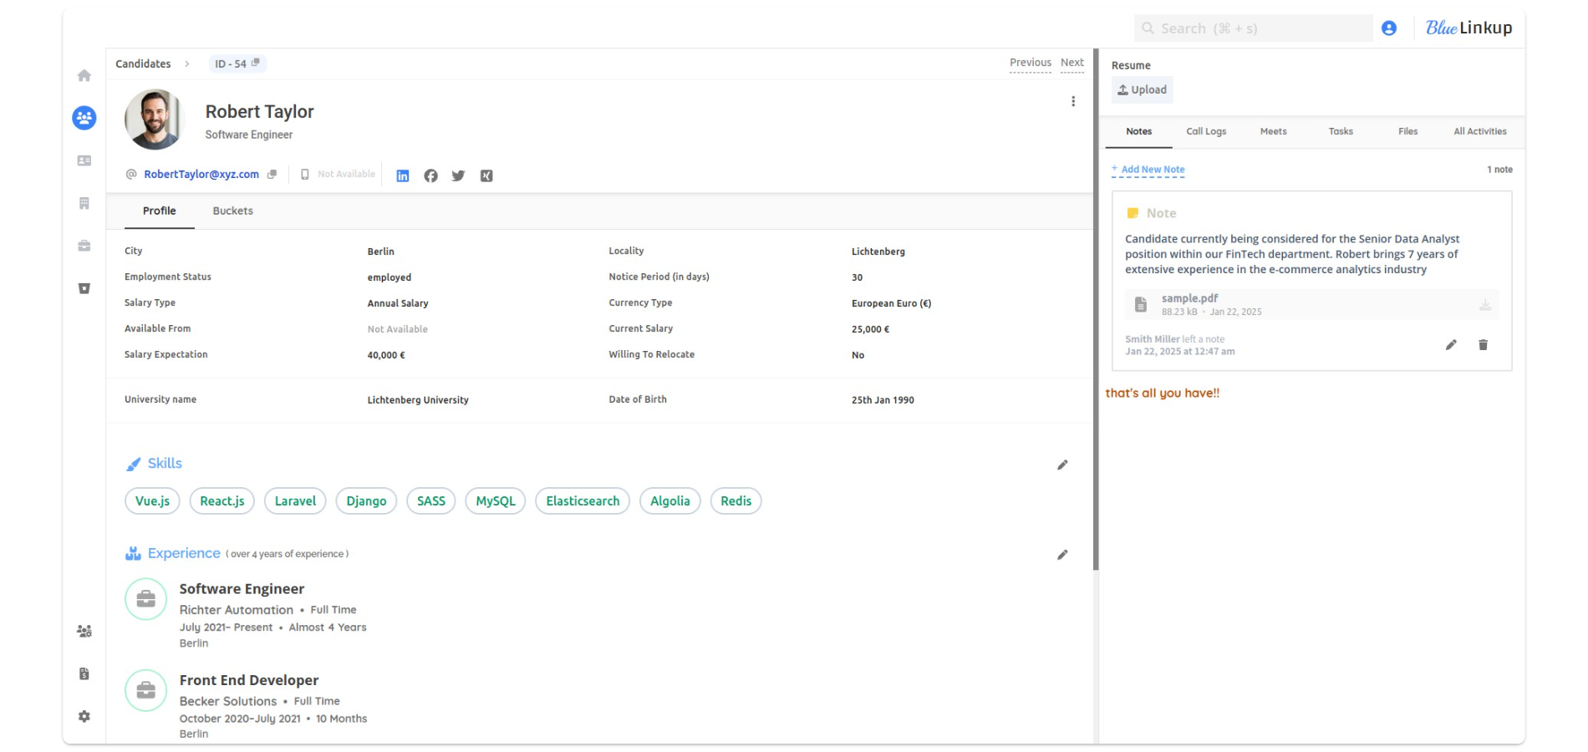Open the candidate's Twitter profile

(x=458, y=175)
